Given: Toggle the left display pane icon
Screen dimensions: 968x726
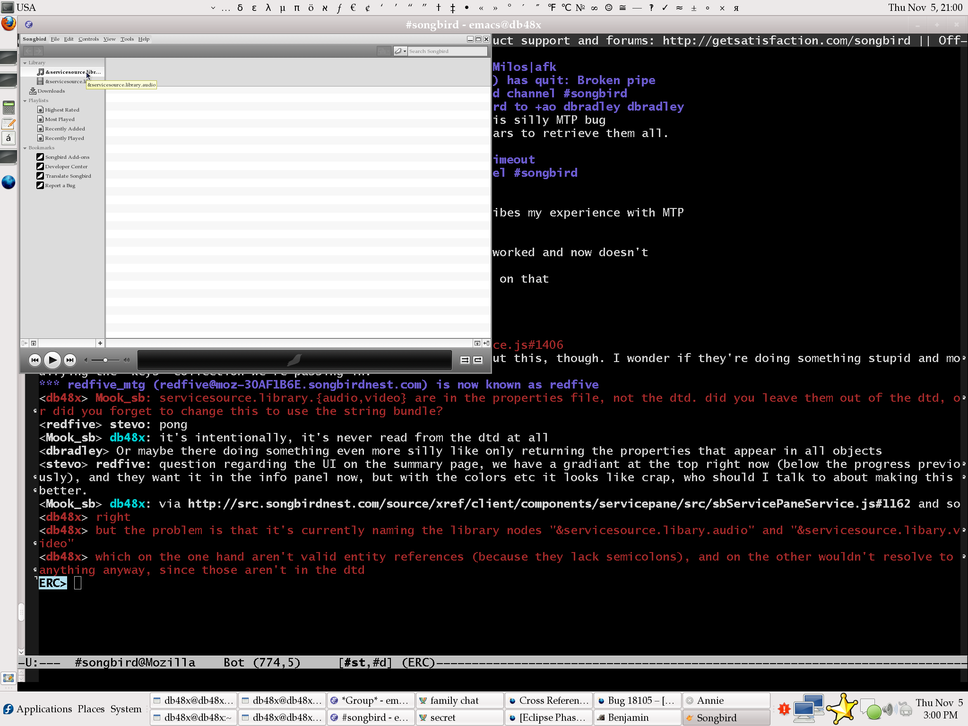Looking at the screenshot, I should (34, 343).
